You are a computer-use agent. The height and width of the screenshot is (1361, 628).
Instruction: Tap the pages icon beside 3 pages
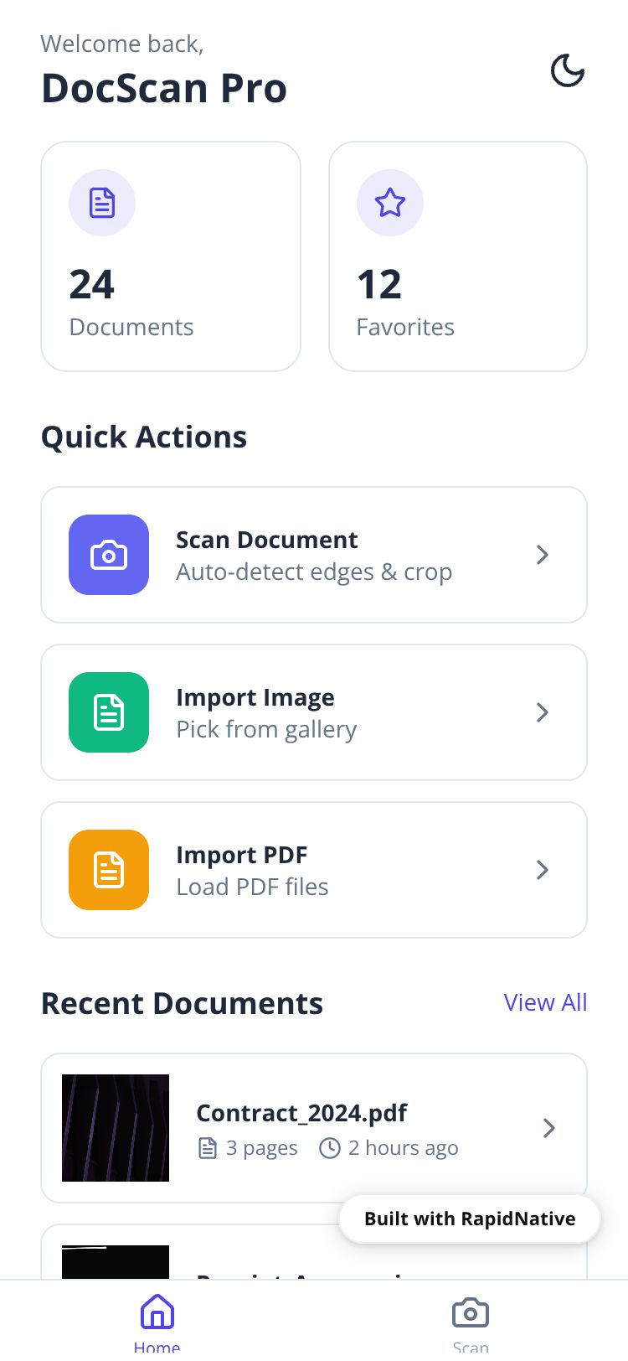coord(207,1148)
